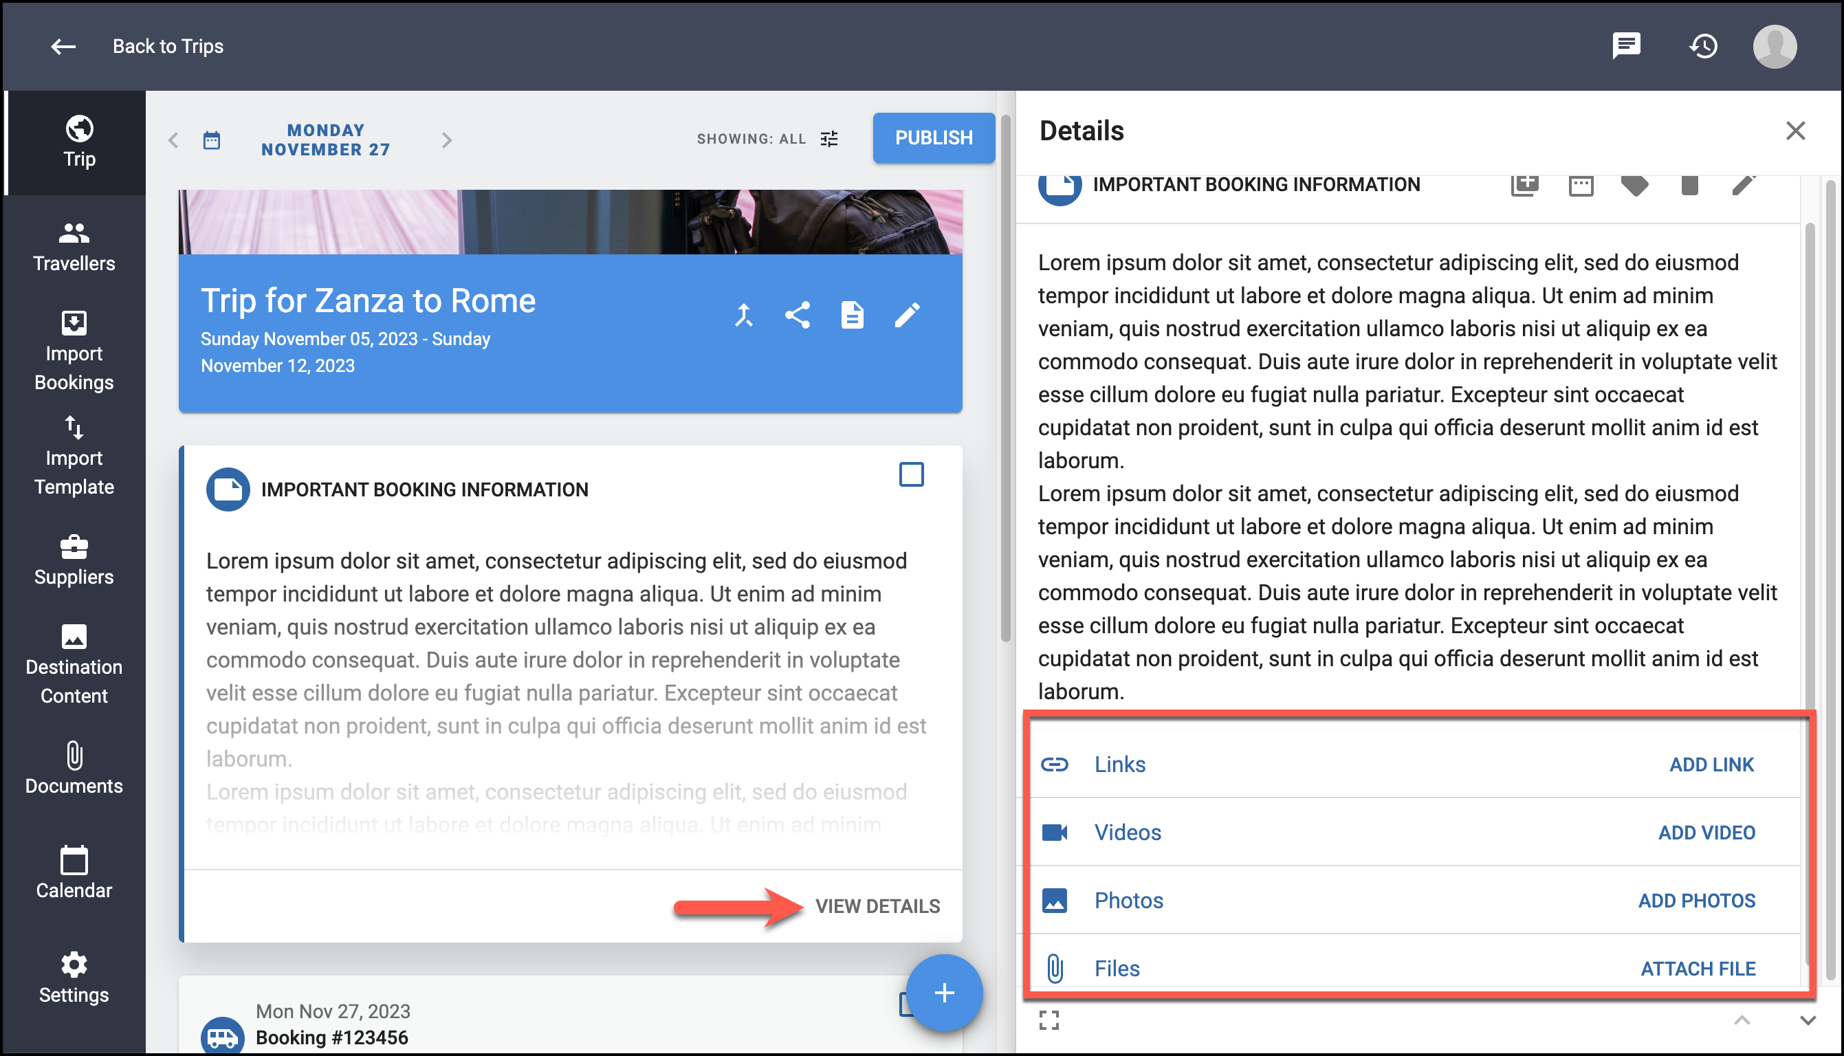Click the Photos label

[1128, 901]
